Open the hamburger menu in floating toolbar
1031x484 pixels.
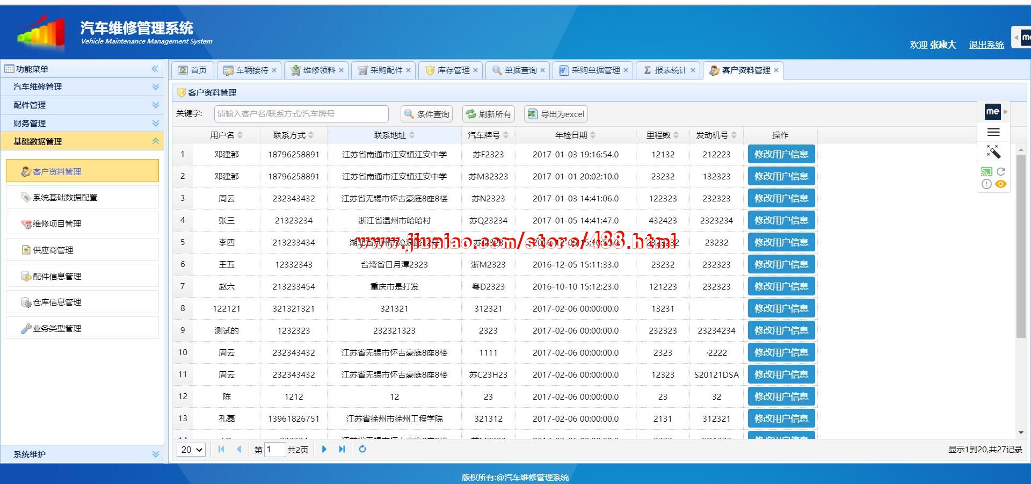tap(993, 132)
